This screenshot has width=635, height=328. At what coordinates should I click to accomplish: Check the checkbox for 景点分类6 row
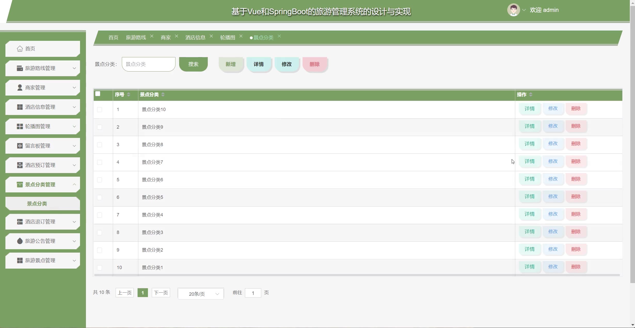(x=99, y=180)
